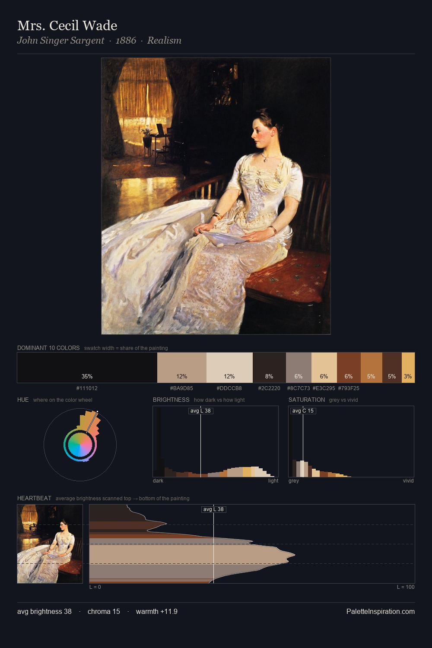Screen dimensions: 432x648
Task: Click the avg C 15 label
Action: [x=303, y=411]
